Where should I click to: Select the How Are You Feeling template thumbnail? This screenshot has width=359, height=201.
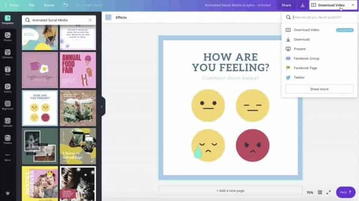point(40,108)
